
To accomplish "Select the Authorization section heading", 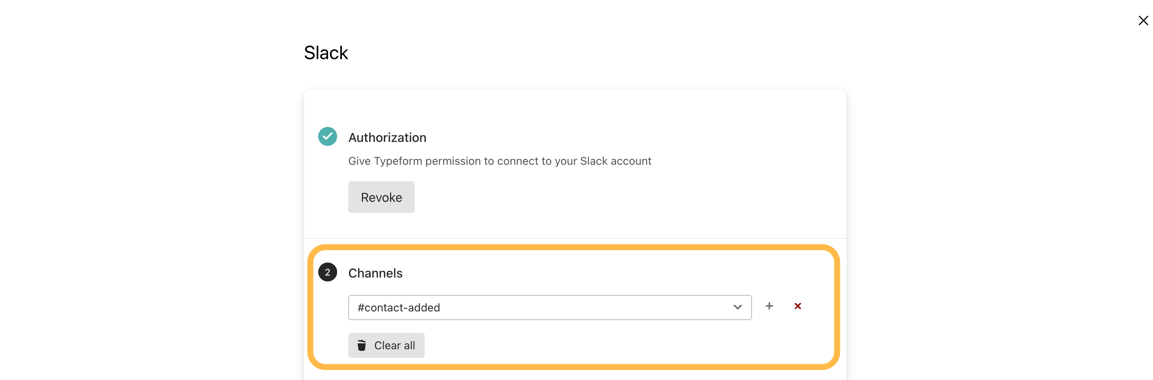I will [387, 138].
